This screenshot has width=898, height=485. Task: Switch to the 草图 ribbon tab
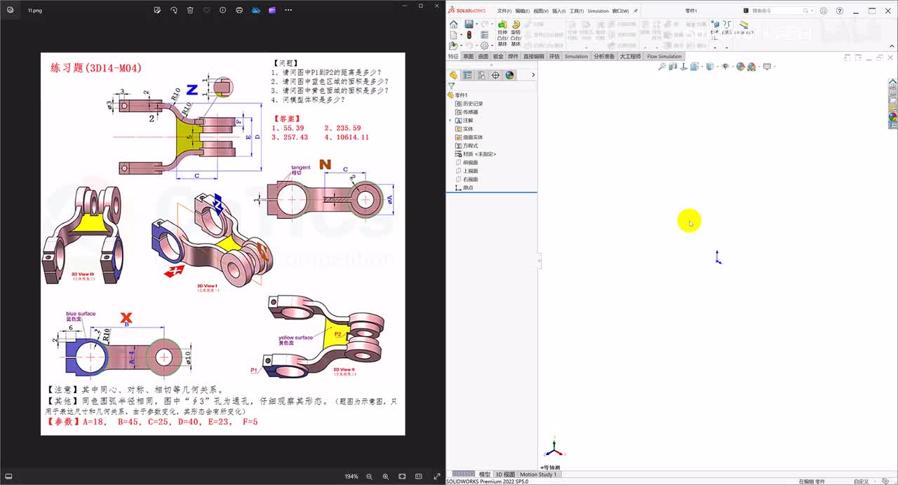click(469, 56)
